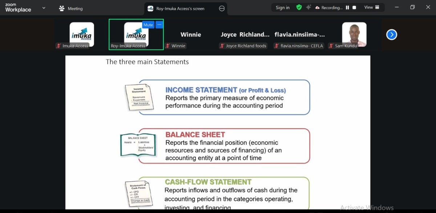Open the gallery layout icon next to View
This screenshot has width=436, height=213.
378,7
